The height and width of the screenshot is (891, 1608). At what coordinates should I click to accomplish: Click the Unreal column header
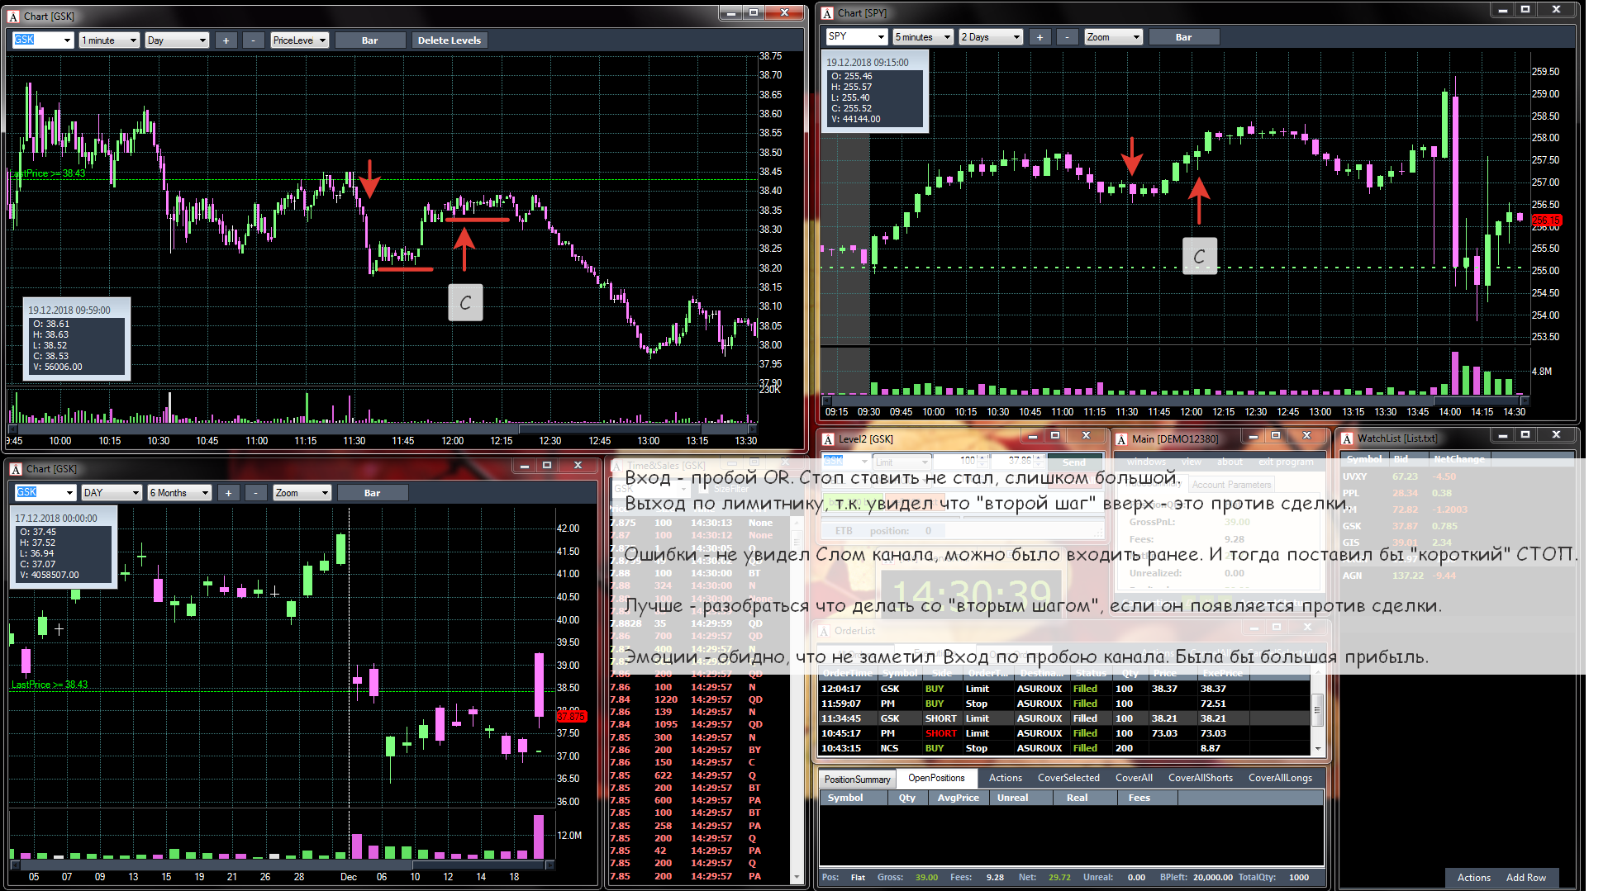[x=1020, y=798]
